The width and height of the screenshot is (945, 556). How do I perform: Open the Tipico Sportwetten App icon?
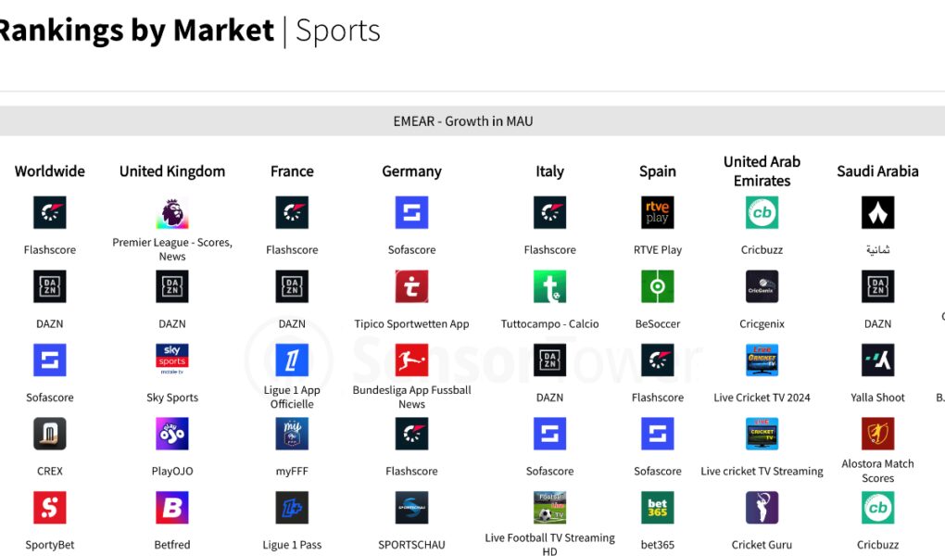click(x=411, y=286)
